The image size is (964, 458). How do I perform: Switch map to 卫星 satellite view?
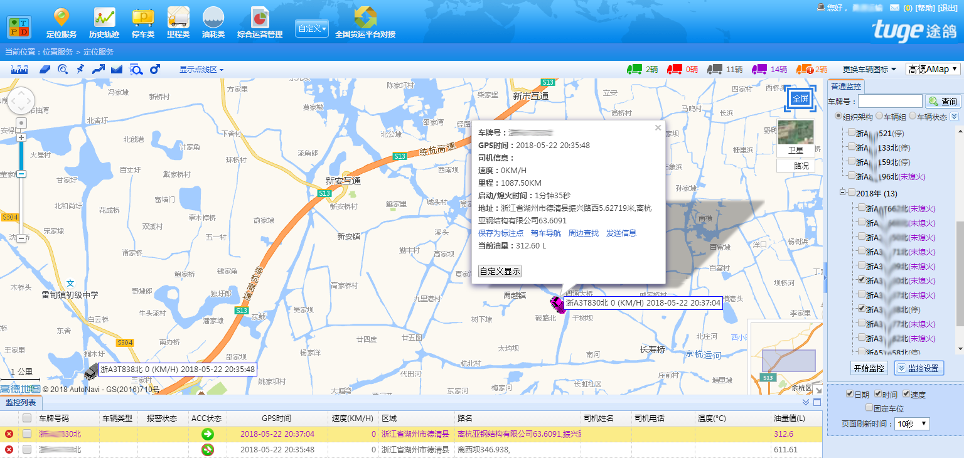[x=795, y=137]
